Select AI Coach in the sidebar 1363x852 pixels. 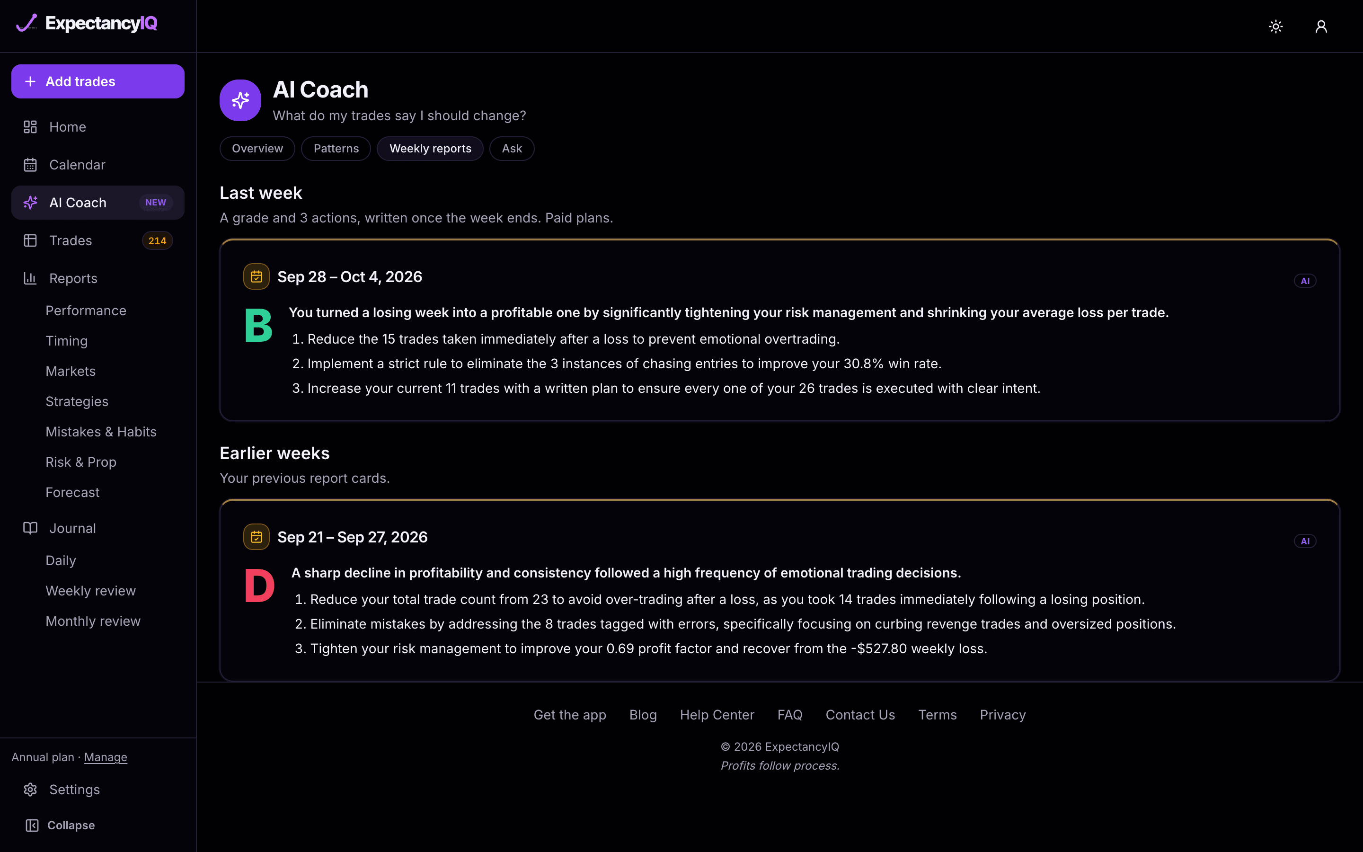click(x=98, y=202)
